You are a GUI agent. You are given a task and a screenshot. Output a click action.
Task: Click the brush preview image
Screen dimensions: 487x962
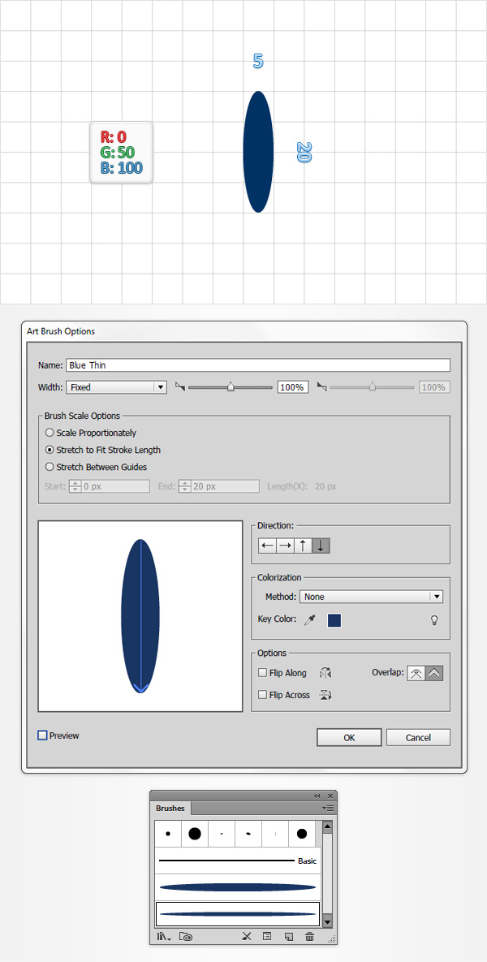140,616
